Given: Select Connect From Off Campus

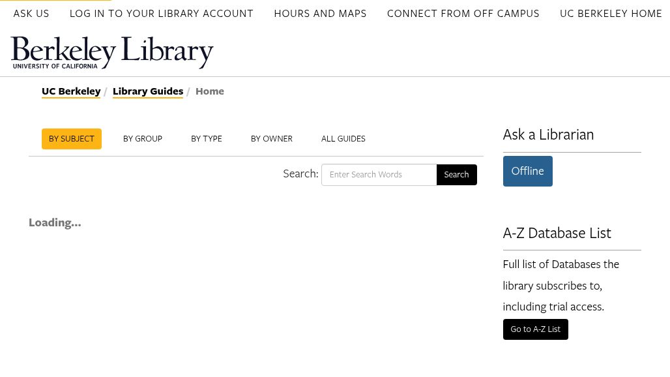Looking at the screenshot, I should pyautogui.click(x=463, y=14).
